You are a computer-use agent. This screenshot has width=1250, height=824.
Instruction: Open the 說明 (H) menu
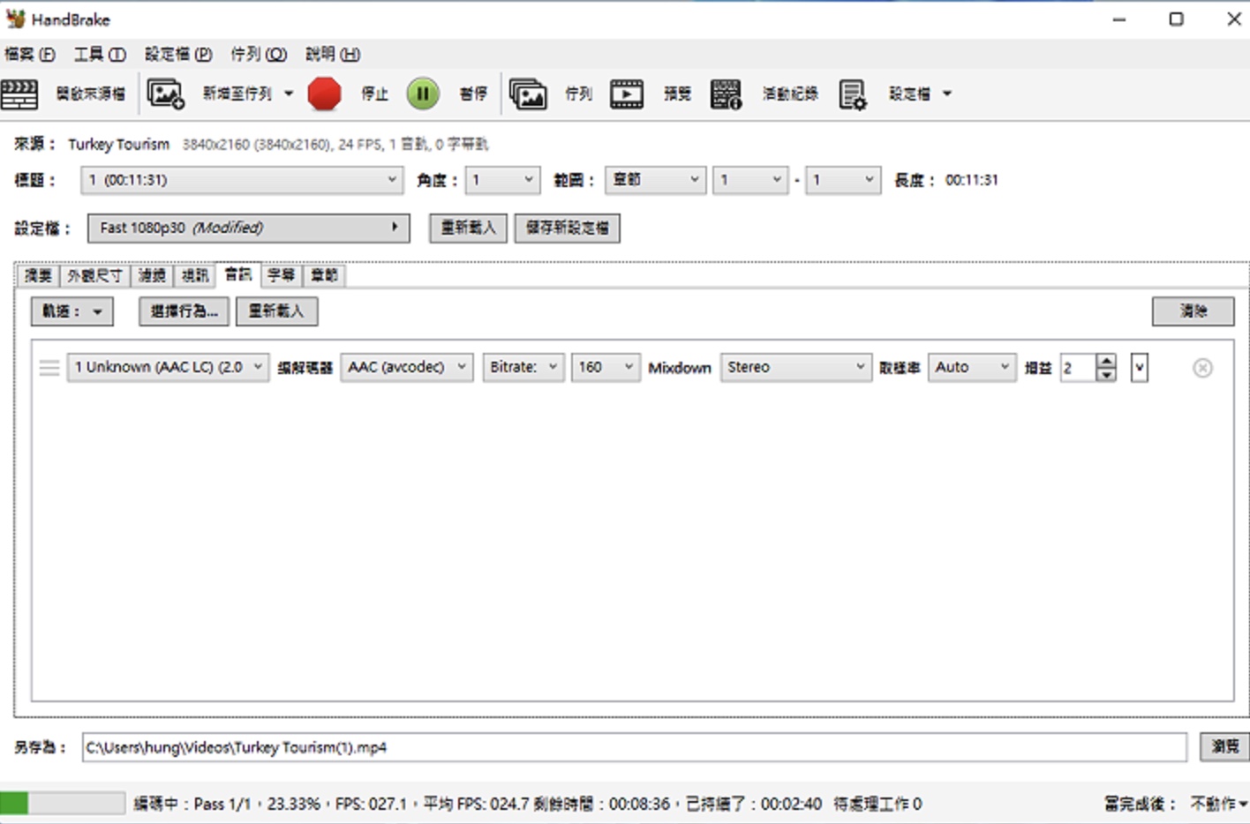(x=333, y=55)
